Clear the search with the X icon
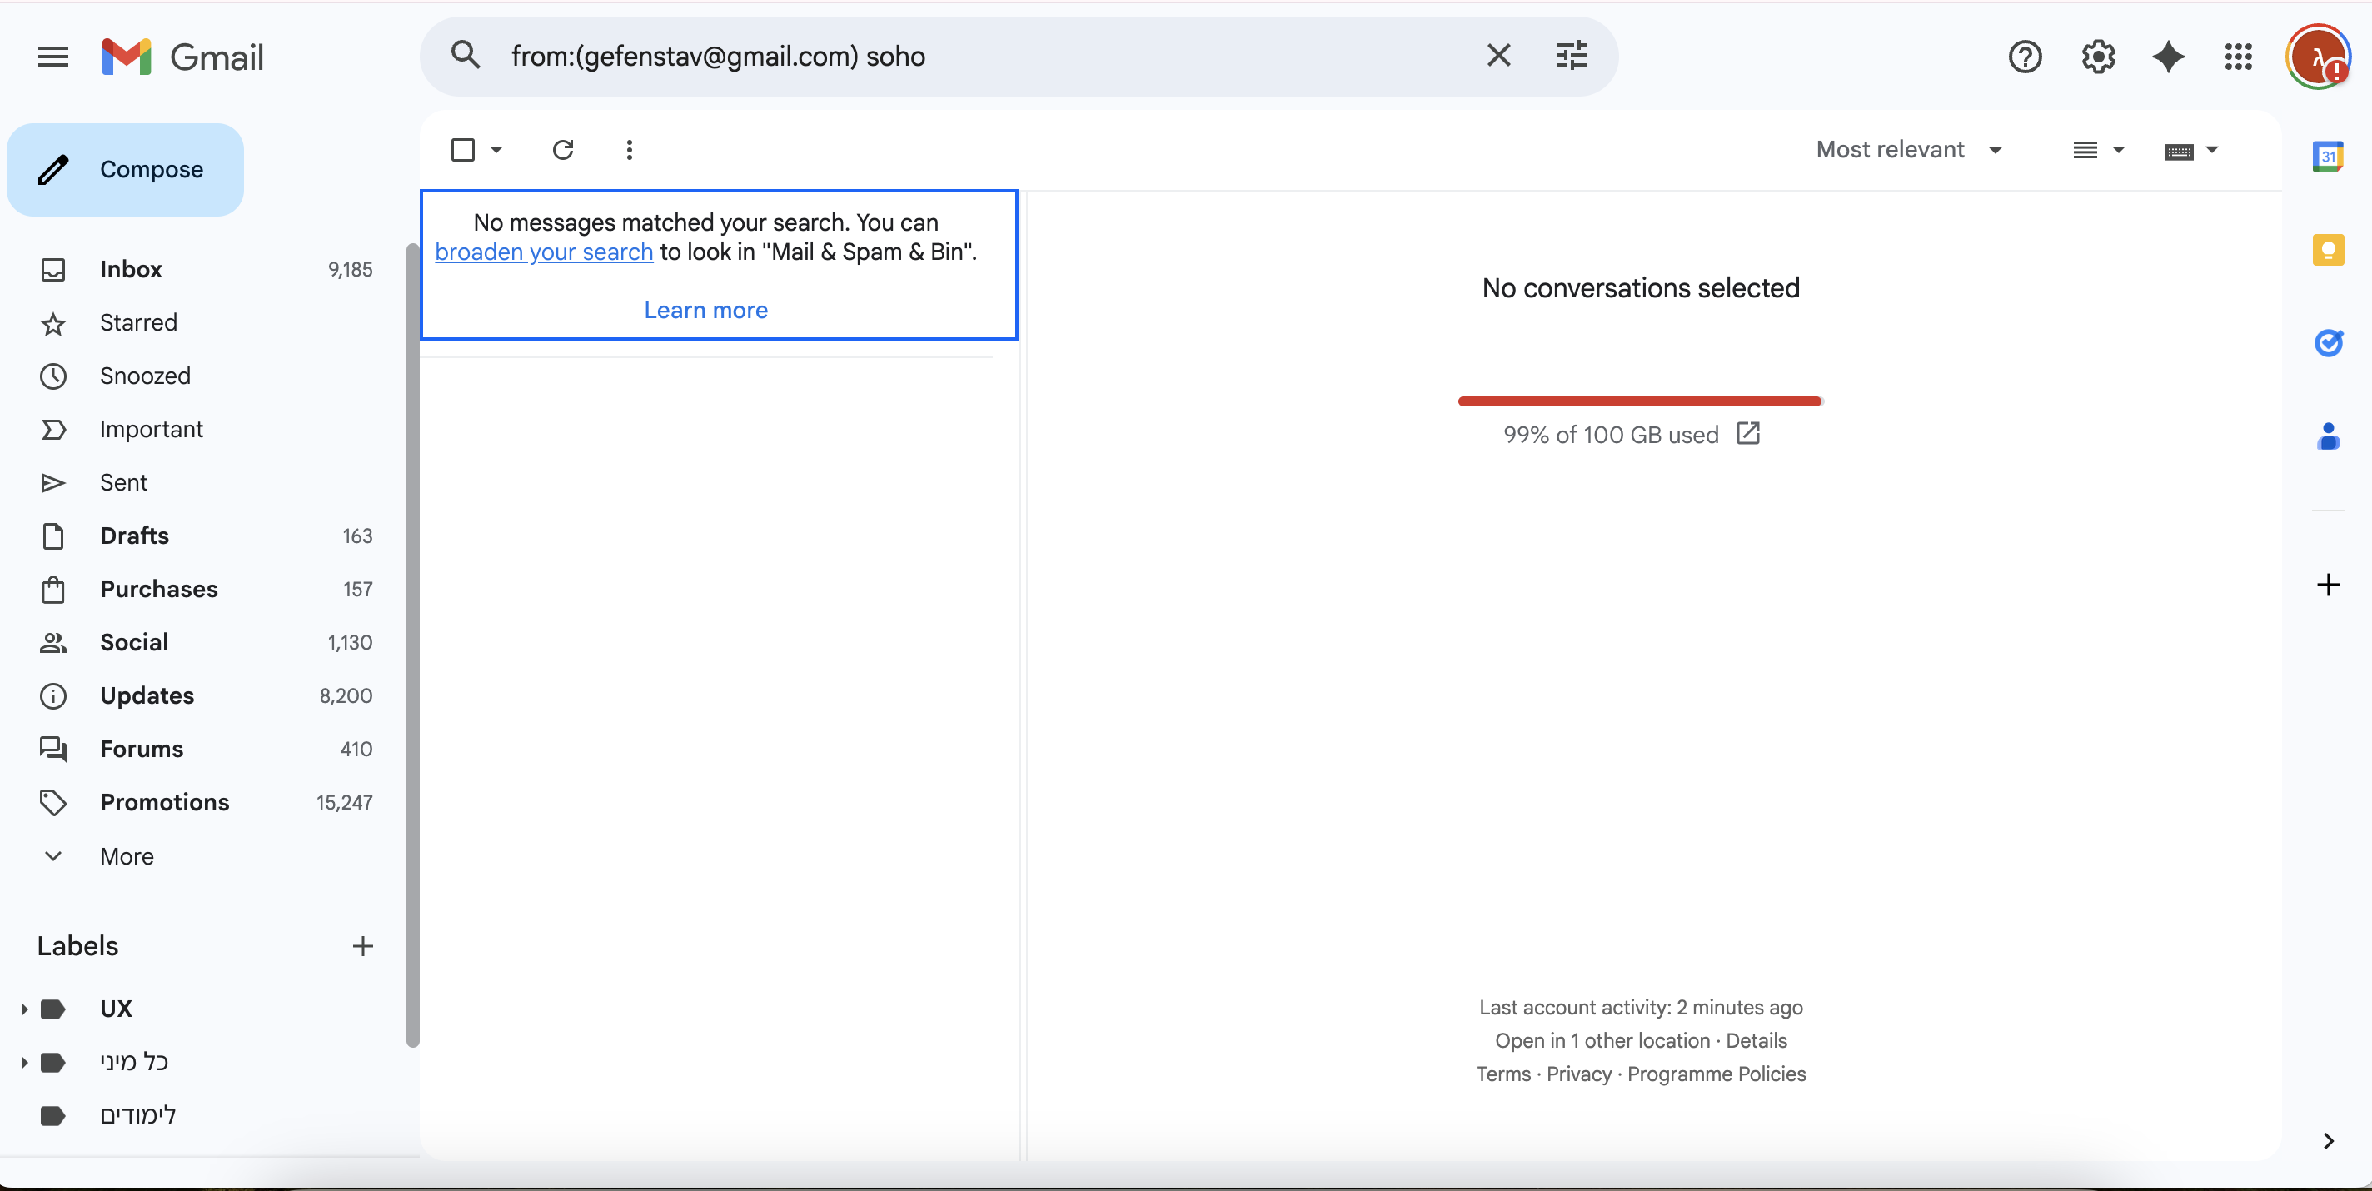 (x=1498, y=56)
